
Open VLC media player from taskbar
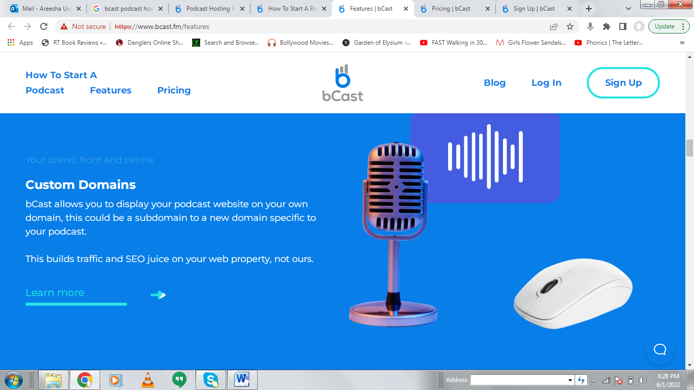147,380
